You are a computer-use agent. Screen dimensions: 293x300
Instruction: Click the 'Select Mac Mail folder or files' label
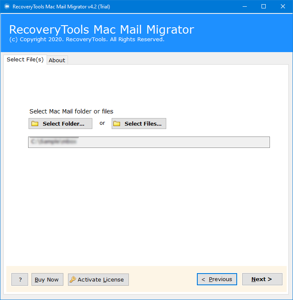coord(71,111)
